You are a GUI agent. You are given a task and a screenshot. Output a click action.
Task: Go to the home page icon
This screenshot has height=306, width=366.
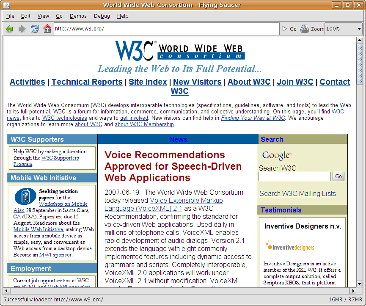[x=47, y=29]
